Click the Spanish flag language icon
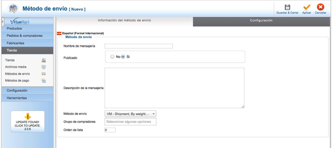This screenshot has height=148, width=333. click(x=59, y=33)
